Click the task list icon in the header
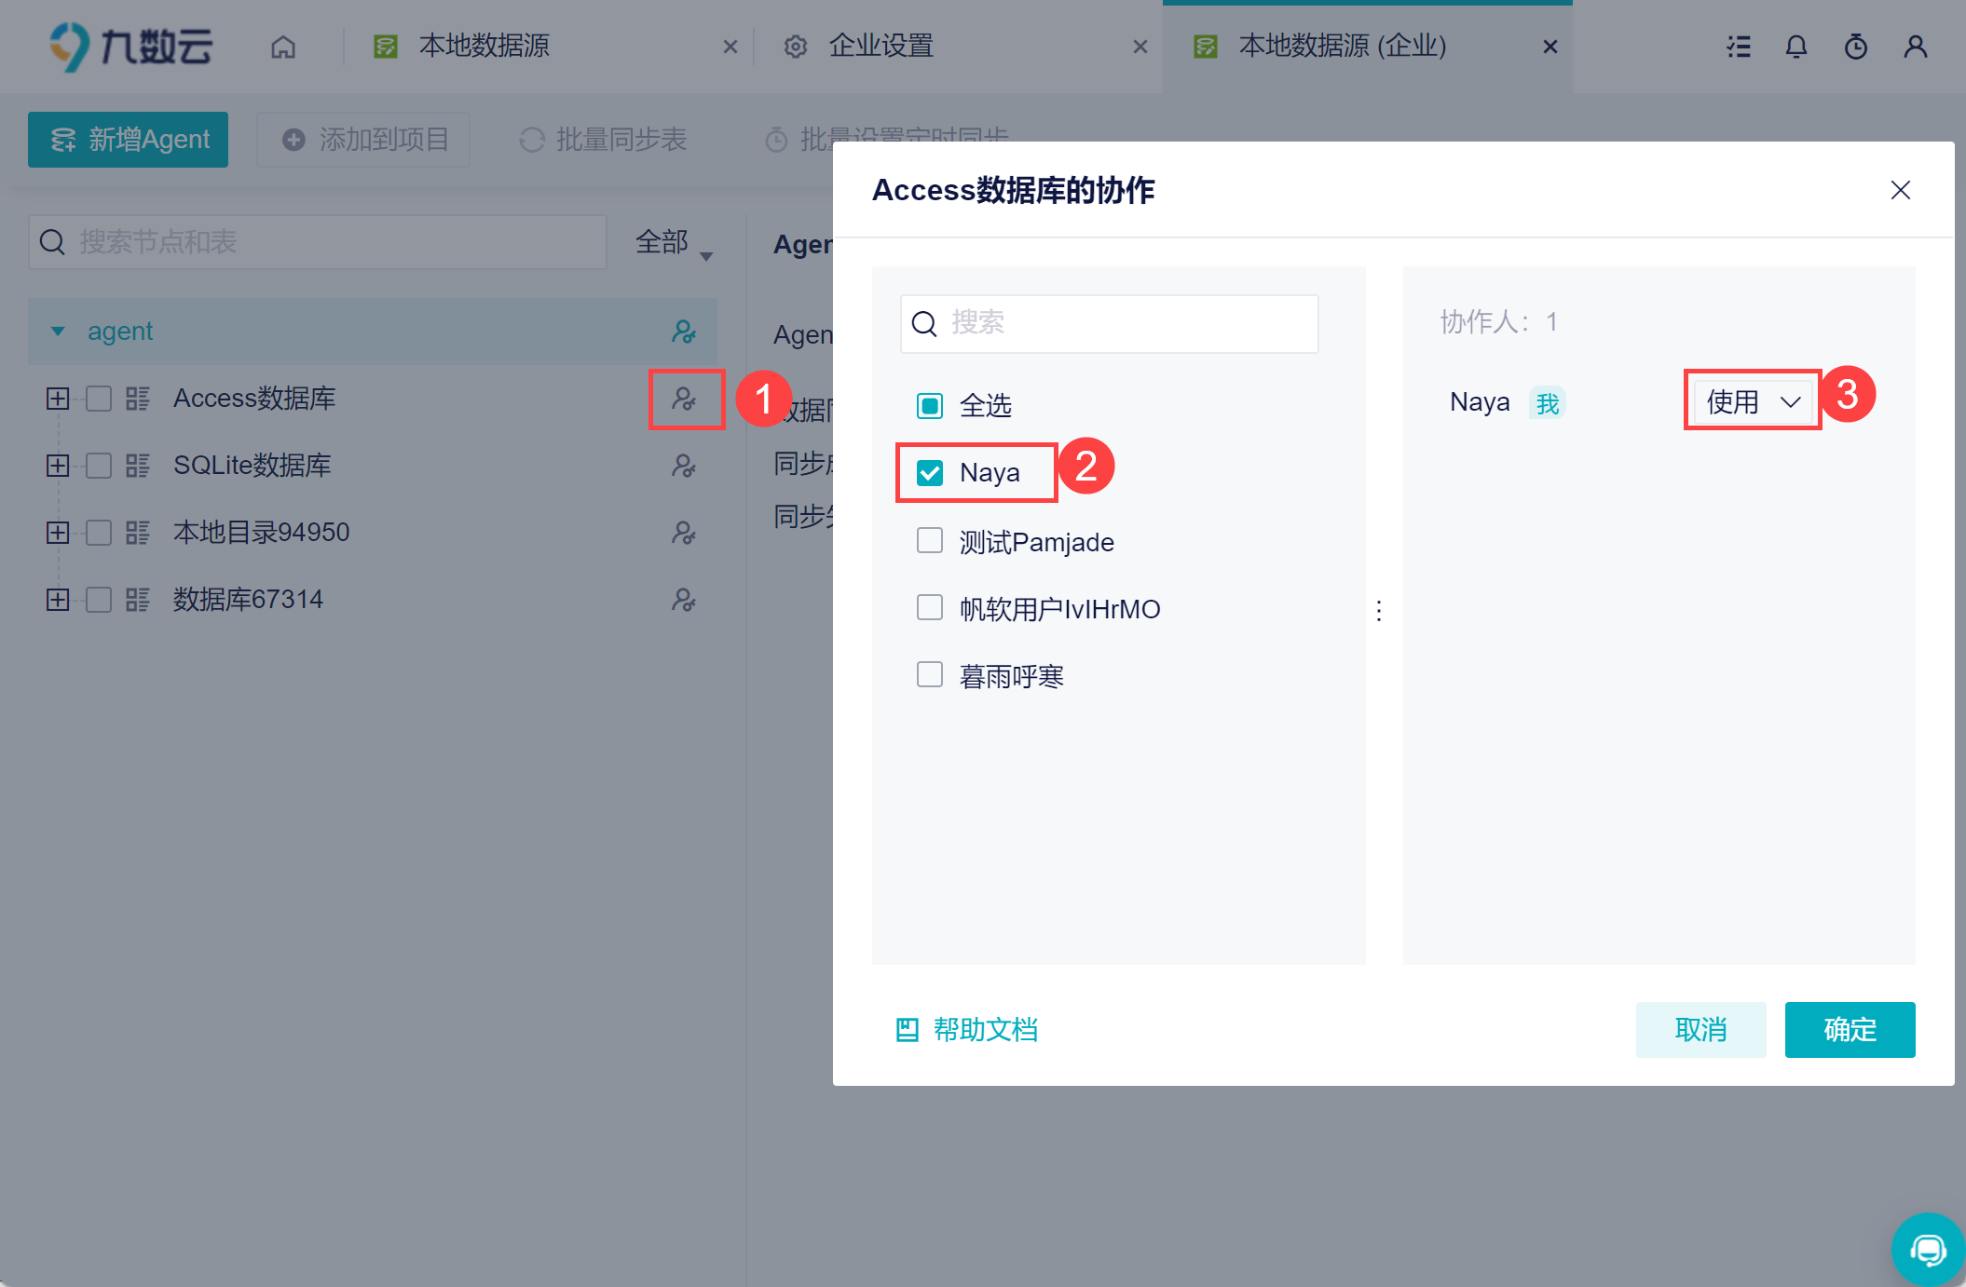This screenshot has height=1287, width=1966. tap(1738, 47)
